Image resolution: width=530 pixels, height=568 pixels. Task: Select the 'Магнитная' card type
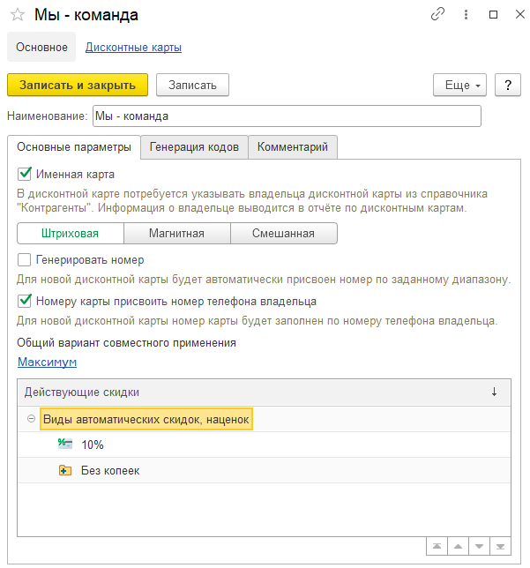click(177, 234)
